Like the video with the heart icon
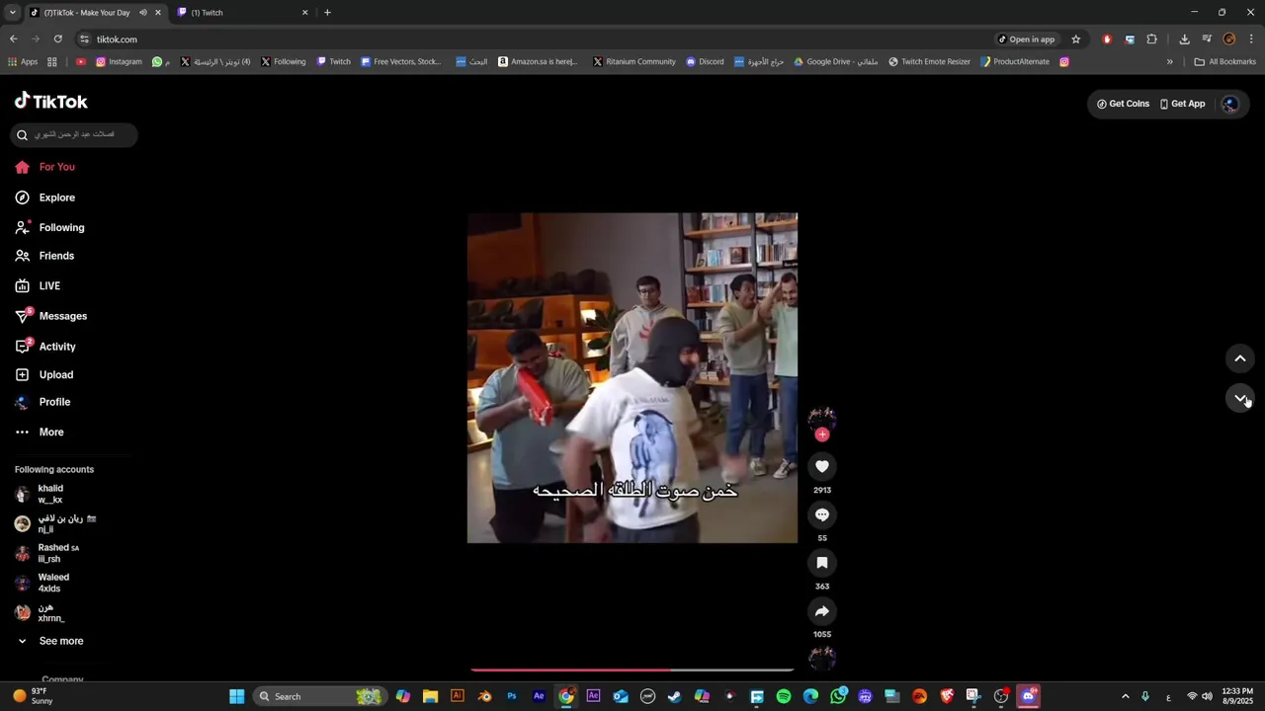The height and width of the screenshot is (711, 1265). coord(822,466)
